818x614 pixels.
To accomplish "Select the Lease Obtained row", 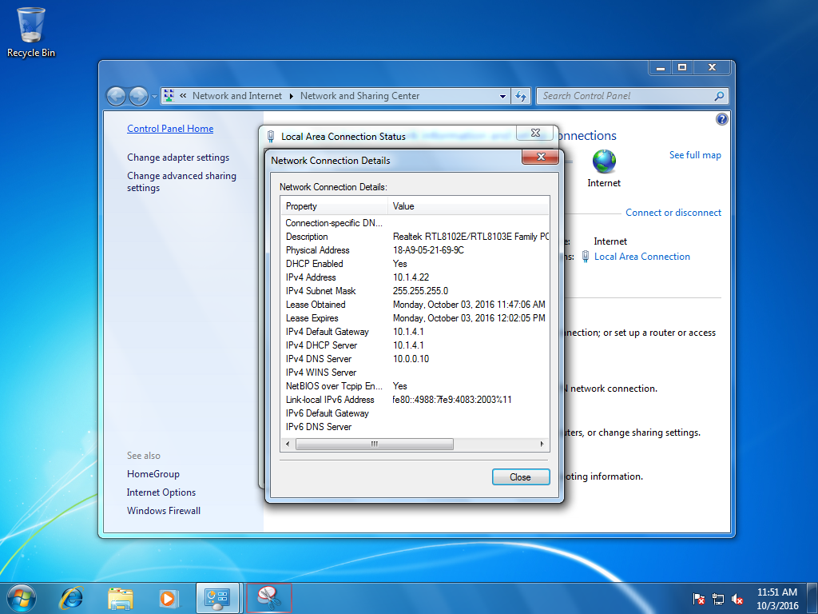I will pyautogui.click(x=415, y=305).
